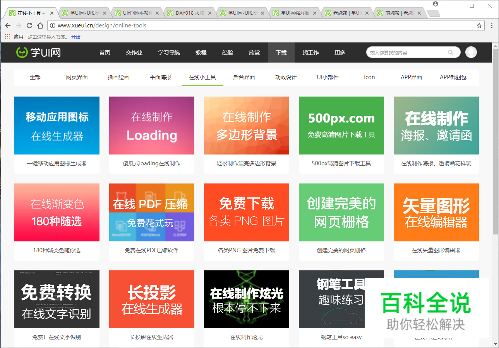Screen dimensions: 499x348
Task: Click the magnifier icon in the search bar
Action: pos(450,52)
